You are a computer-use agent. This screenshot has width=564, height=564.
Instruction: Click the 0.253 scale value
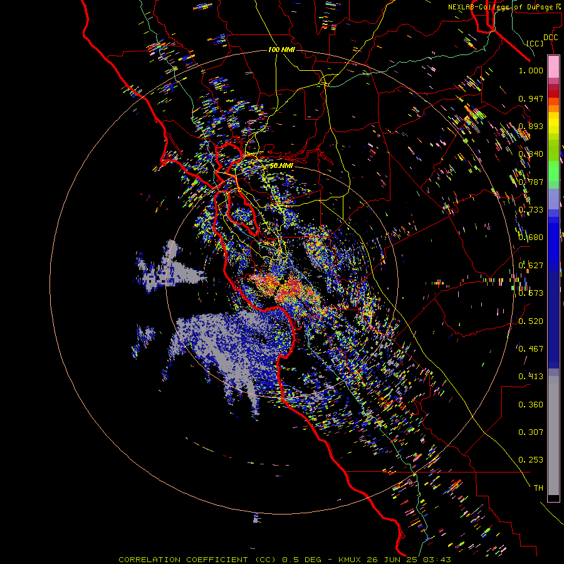[531, 460]
